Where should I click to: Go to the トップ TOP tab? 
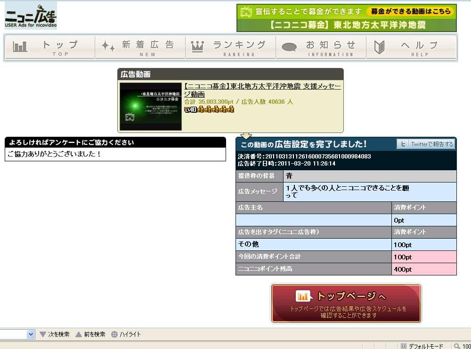pyautogui.click(x=50, y=48)
